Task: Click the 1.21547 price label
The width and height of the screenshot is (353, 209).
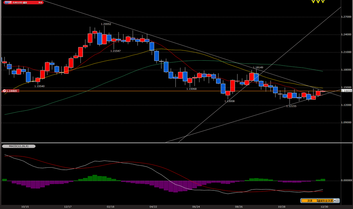Action: tap(115, 51)
